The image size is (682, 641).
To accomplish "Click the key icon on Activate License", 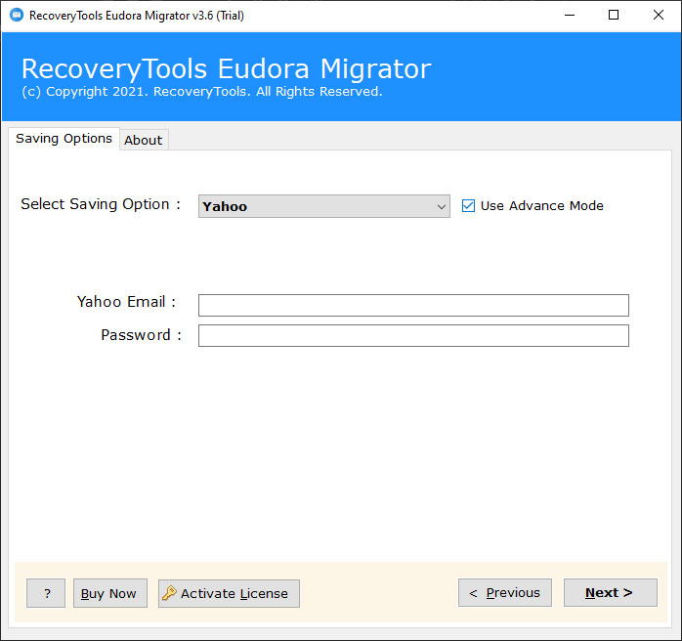I will click(169, 593).
